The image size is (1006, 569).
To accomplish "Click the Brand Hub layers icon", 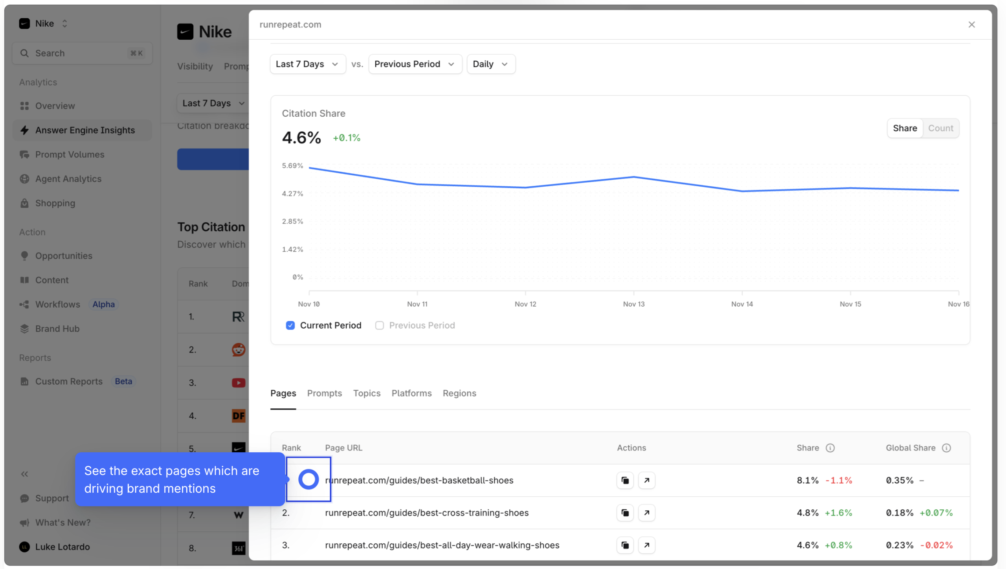I will (24, 329).
